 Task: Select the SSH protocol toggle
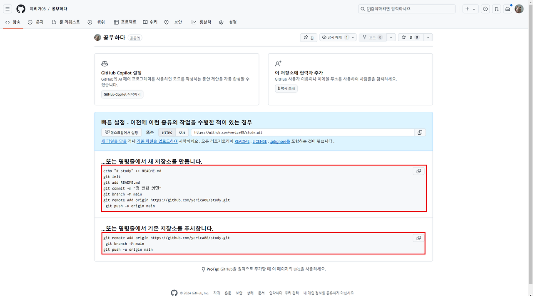point(182,133)
